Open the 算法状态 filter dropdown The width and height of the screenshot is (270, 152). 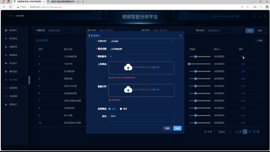click(221, 31)
